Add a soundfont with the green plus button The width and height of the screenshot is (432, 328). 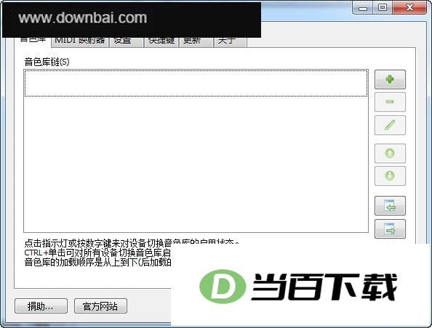click(390, 79)
